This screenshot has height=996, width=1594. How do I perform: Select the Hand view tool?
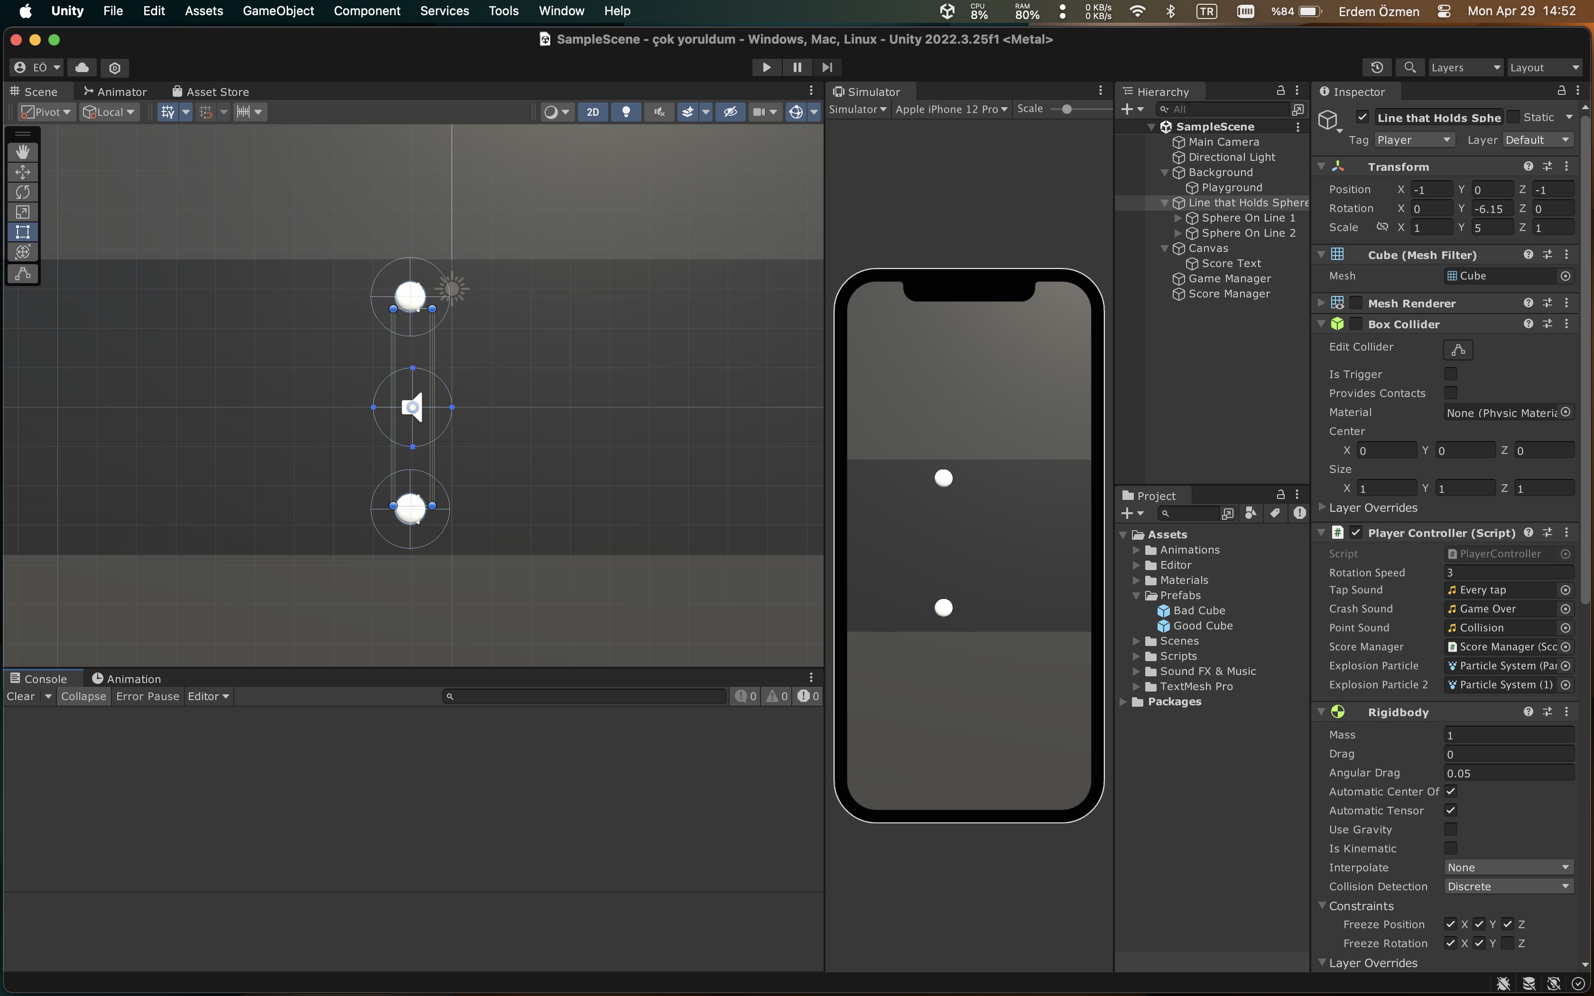pos(22,152)
